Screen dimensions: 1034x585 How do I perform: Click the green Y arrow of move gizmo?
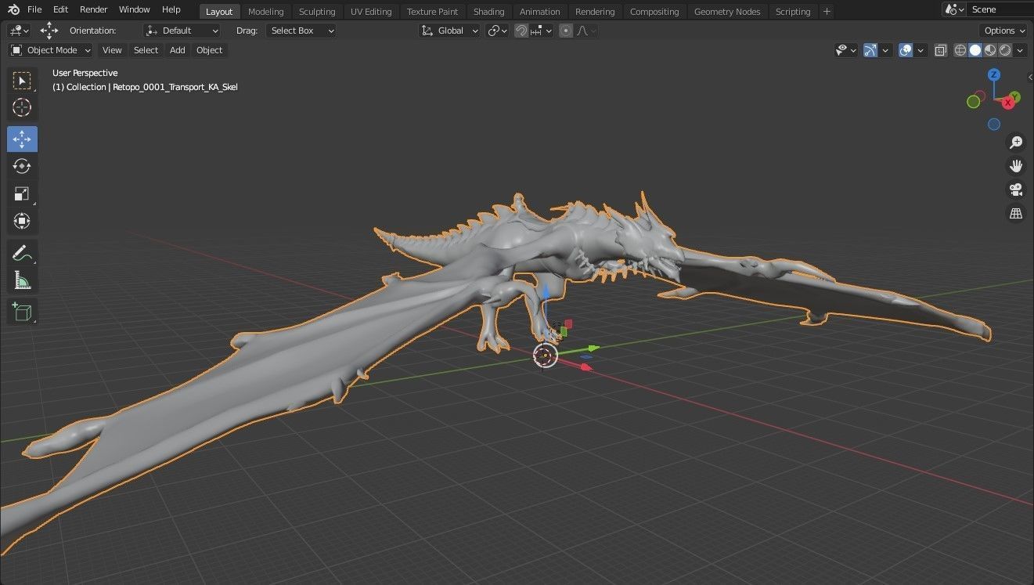[593, 348]
